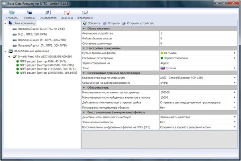
Task: Click the Лицензия license icon
Action: pos(67,12)
